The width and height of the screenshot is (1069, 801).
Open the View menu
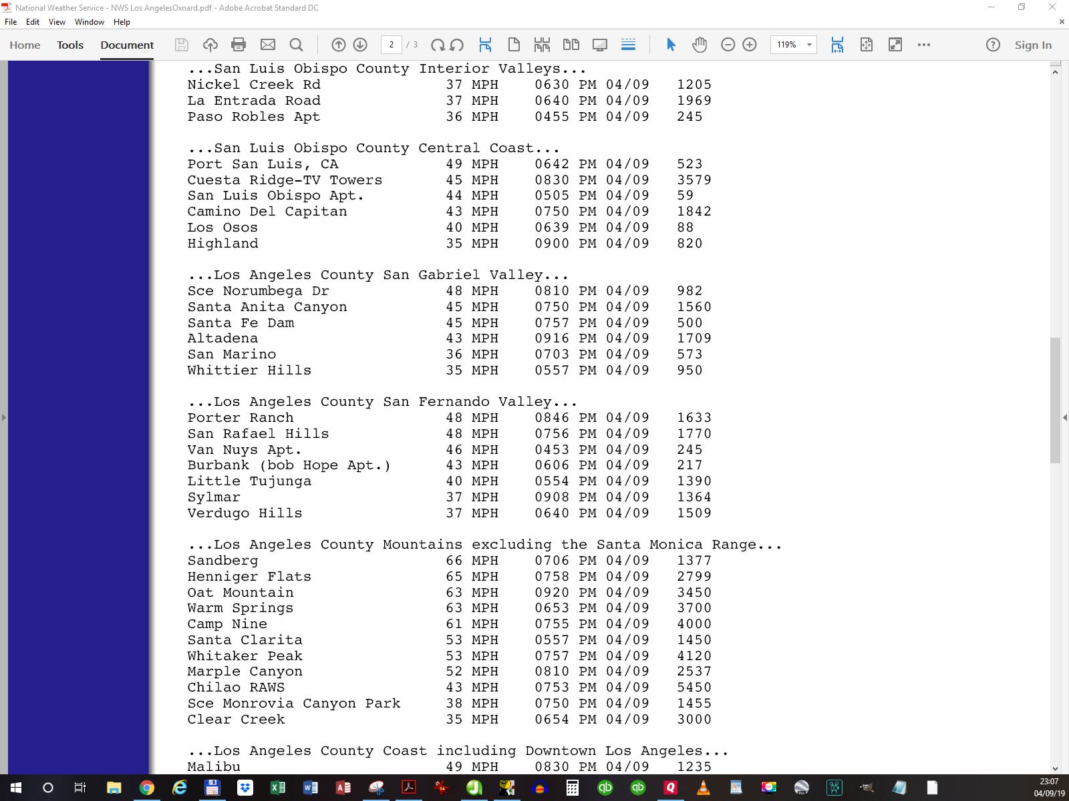(57, 22)
